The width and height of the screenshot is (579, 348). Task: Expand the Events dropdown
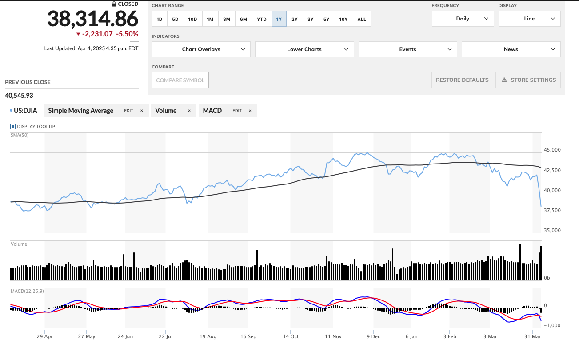point(407,49)
